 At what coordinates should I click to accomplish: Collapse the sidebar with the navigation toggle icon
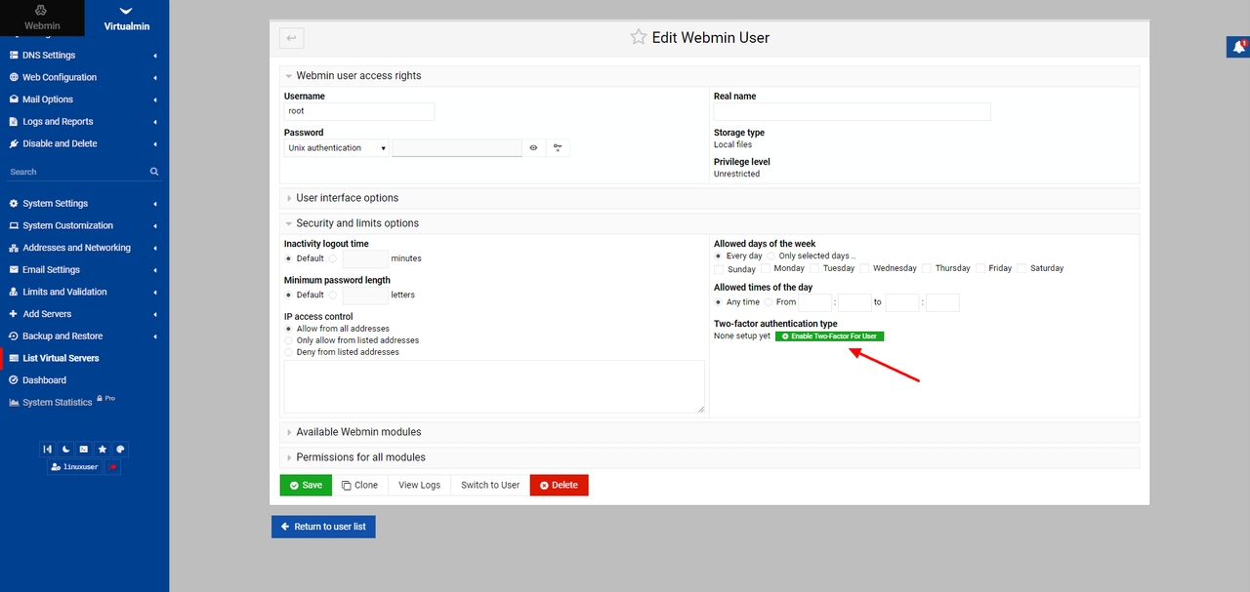pyautogui.click(x=48, y=450)
